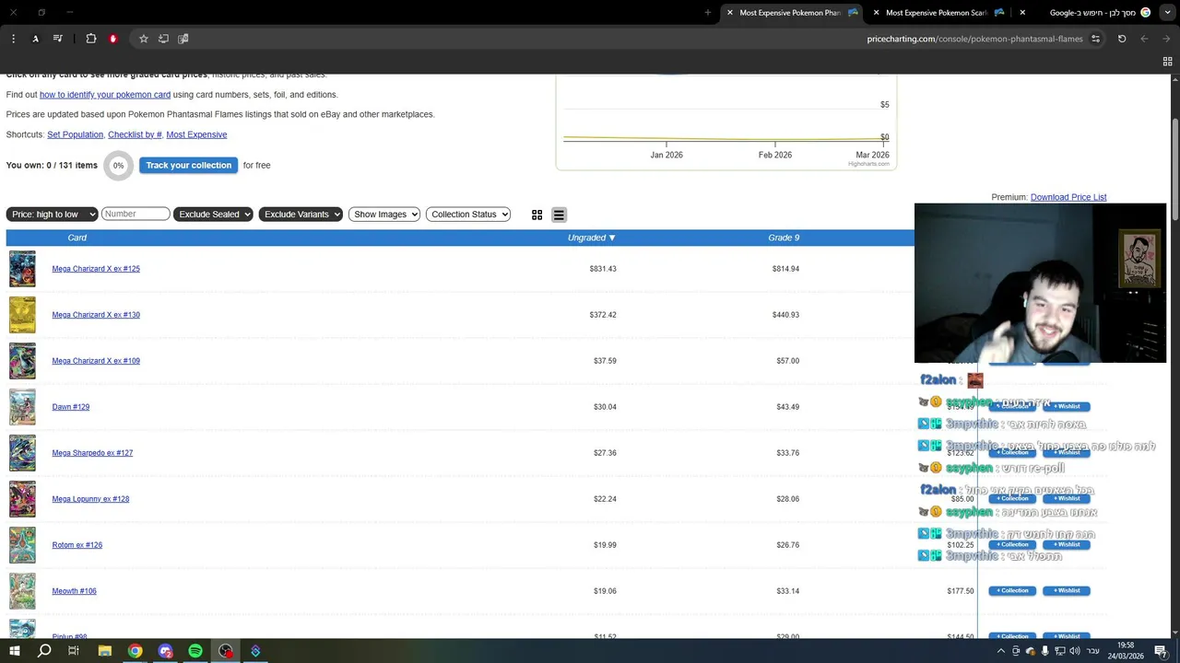Open the Exclude Variants dropdown

coord(301,215)
